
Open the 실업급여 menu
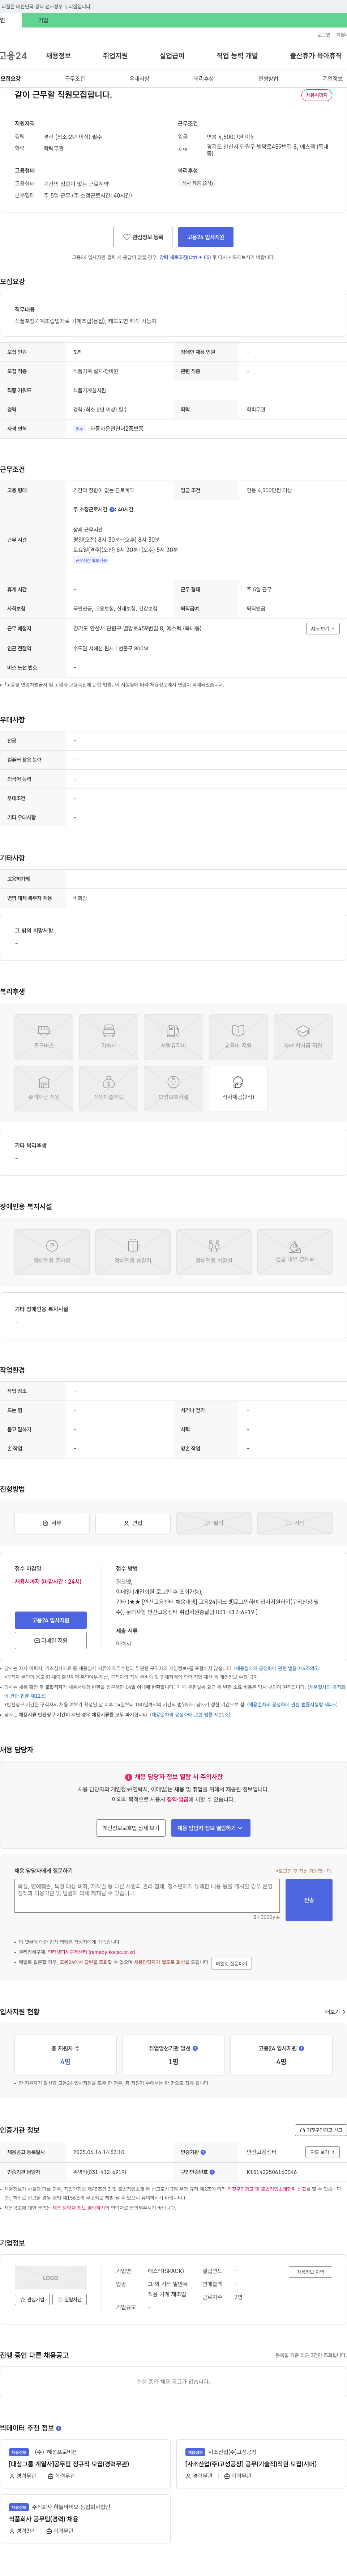pyautogui.click(x=172, y=56)
